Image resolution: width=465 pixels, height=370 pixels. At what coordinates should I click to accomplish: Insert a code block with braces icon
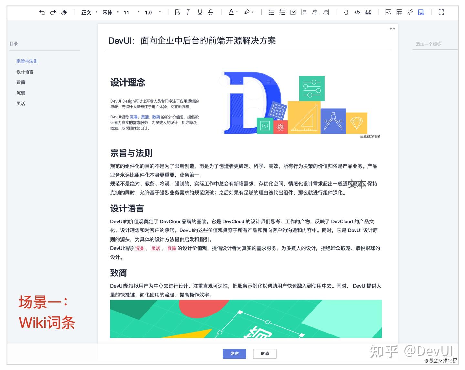(x=346, y=12)
